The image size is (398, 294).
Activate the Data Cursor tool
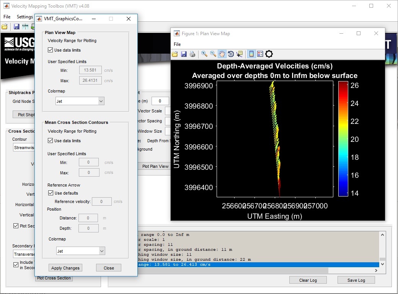point(240,54)
